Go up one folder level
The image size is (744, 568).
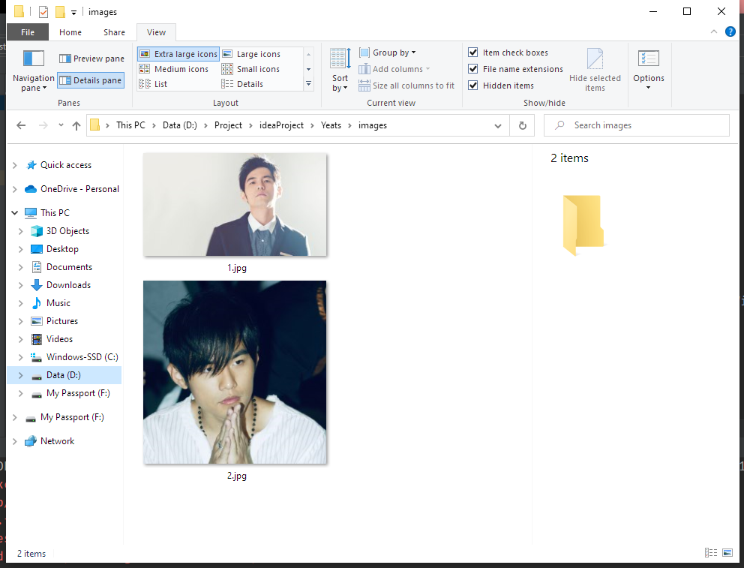(76, 125)
